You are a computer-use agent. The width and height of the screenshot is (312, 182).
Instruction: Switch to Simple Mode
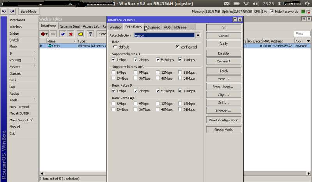tap(223, 130)
